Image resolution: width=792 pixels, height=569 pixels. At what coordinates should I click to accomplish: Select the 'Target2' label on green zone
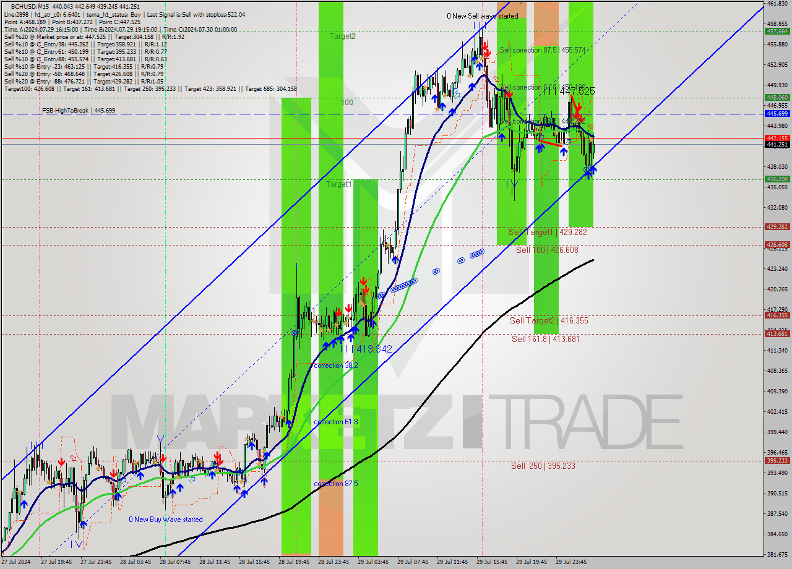coord(342,36)
